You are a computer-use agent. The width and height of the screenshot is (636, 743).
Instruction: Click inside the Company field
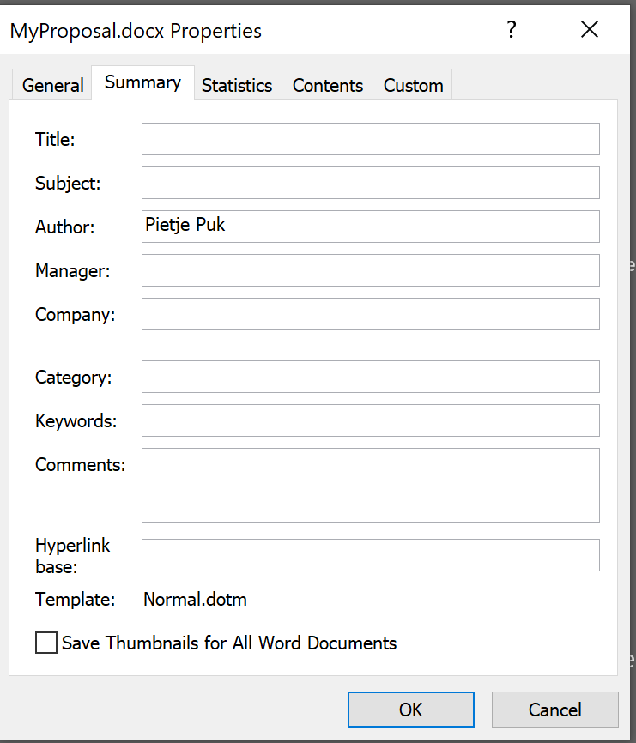coord(369,314)
